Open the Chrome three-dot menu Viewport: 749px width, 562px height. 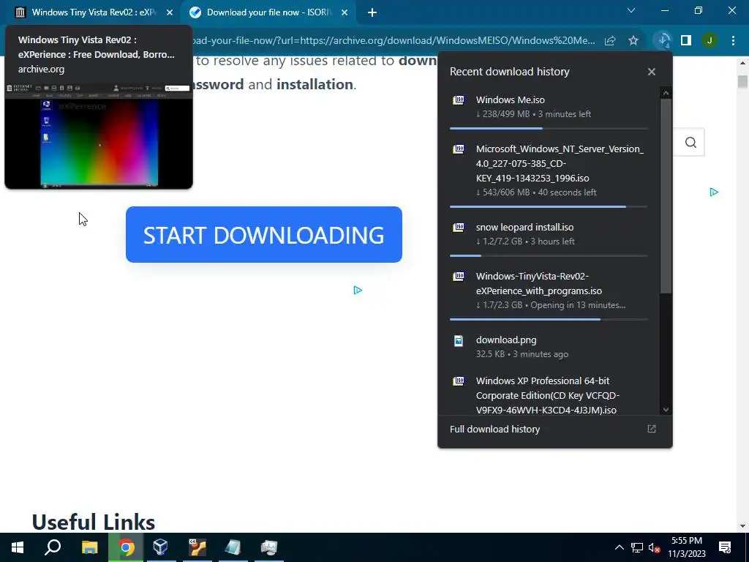tap(733, 41)
